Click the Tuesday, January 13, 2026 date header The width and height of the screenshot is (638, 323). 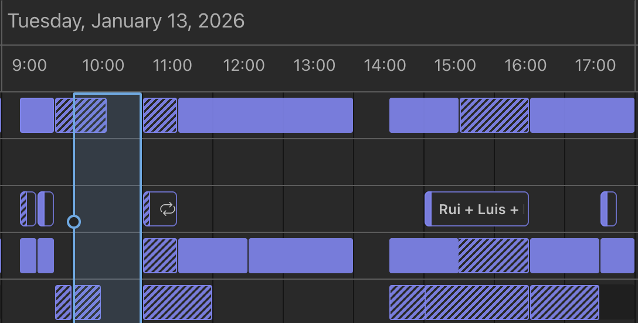tap(126, 21)
